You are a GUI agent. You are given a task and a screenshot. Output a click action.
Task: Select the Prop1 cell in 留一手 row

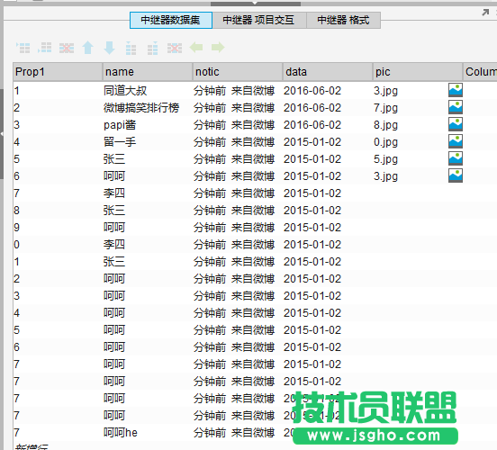[x=58, y=142]
